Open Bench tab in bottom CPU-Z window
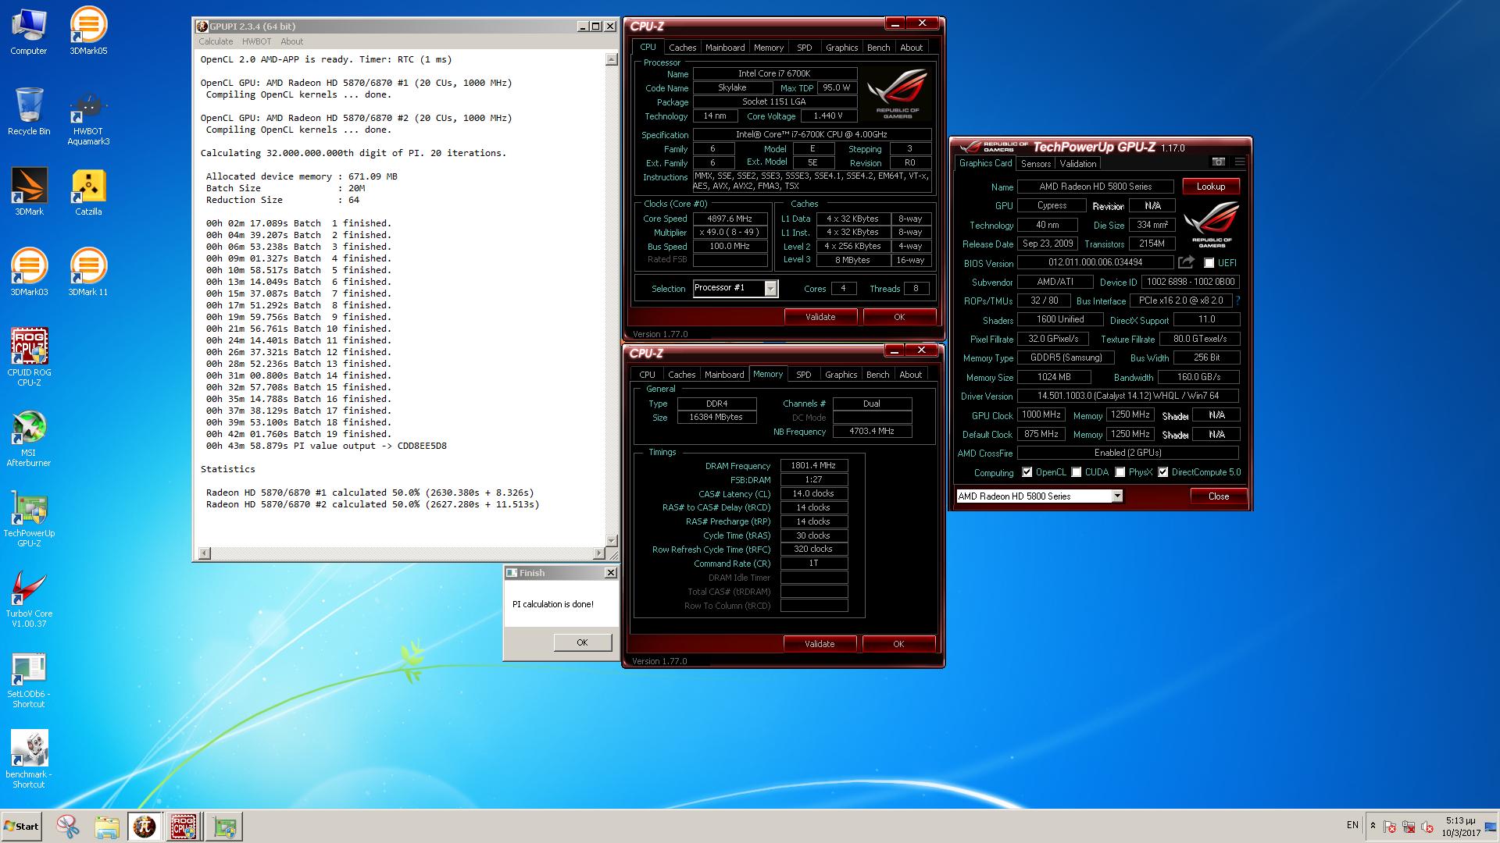This screenshot has height=843, width=1500. pyautogui.click(x=877, y=375)
